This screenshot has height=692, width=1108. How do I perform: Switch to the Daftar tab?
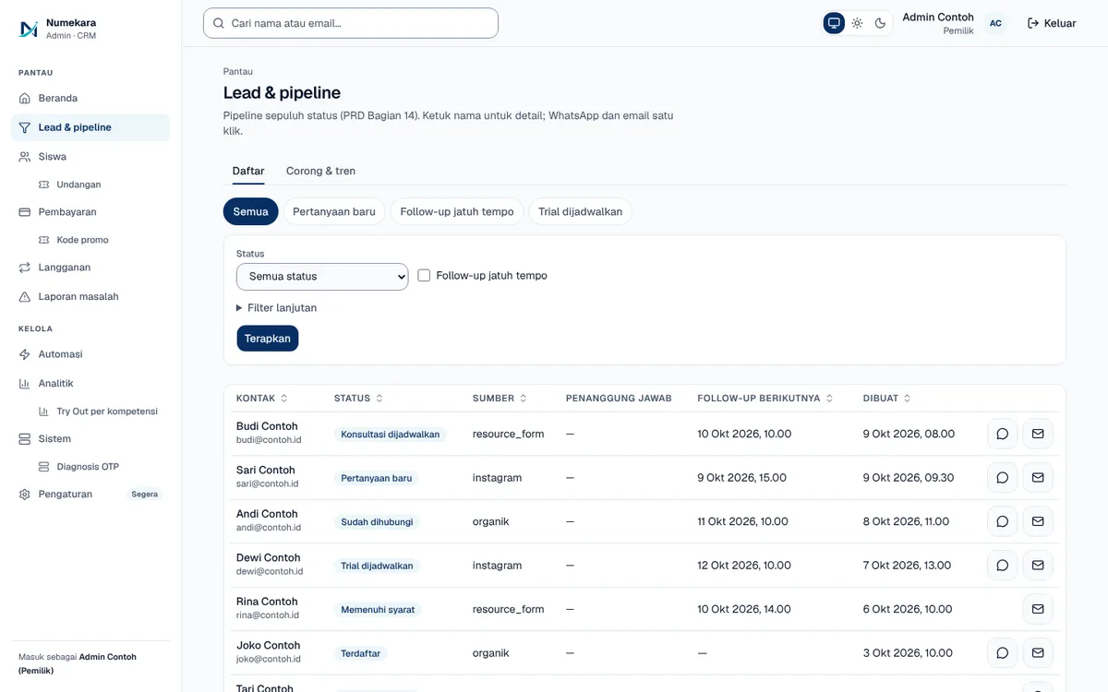248,171
